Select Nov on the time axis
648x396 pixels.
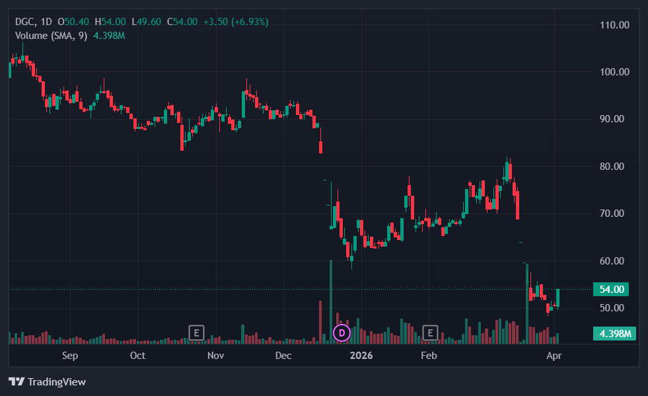pyautogui.click(x=216, y=356)
